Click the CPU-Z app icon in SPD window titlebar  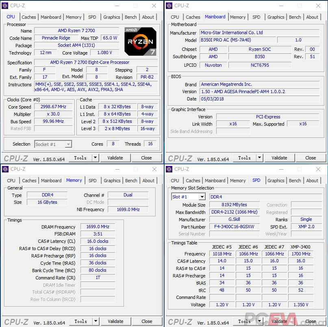coord(169,169)
